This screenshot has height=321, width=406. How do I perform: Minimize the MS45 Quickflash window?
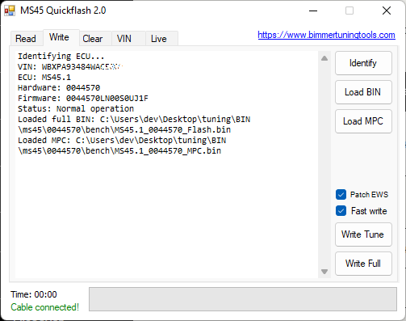click(x=313, y=11)
